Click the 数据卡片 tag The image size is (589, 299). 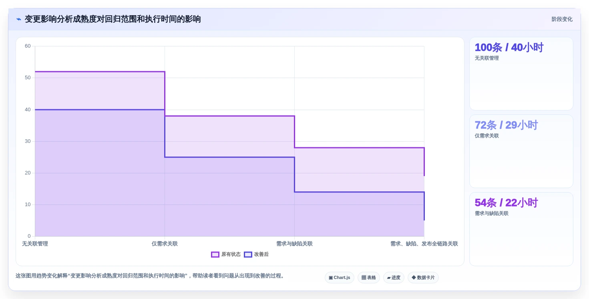click(x=423, y=278)
